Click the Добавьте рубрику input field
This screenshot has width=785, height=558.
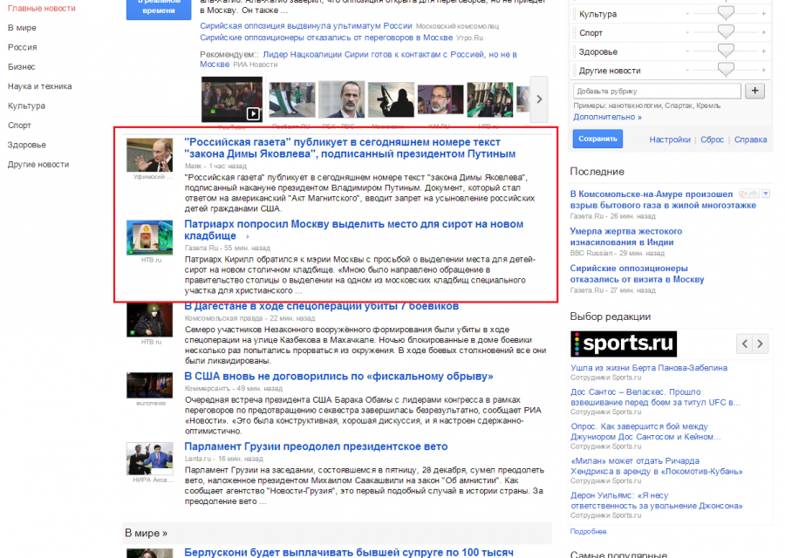point(657,91)
